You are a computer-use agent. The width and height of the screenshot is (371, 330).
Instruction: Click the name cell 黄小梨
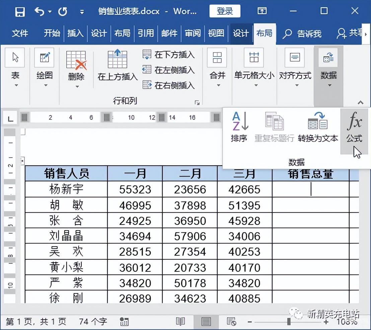pyautogui.click(x=66, y=267)
